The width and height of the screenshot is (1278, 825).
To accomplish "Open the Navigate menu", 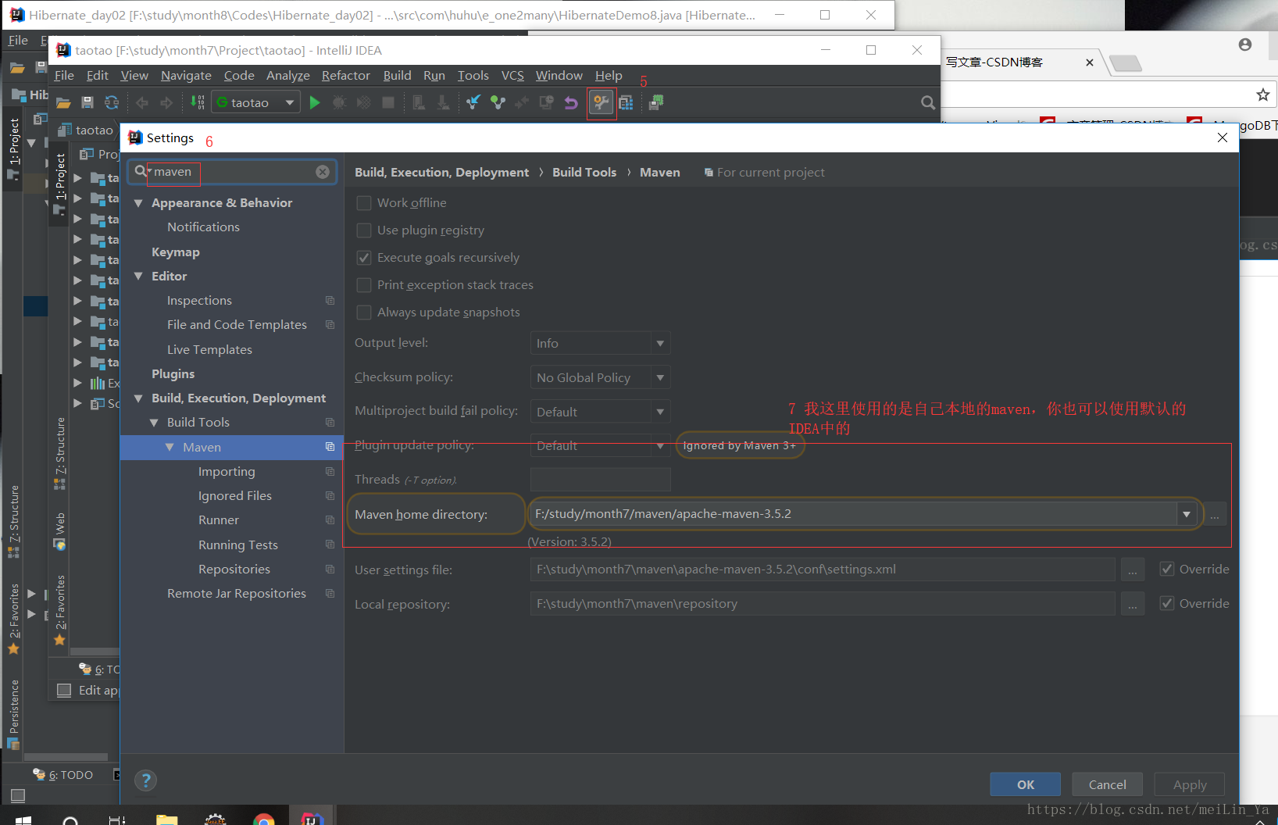I will 186,76.
